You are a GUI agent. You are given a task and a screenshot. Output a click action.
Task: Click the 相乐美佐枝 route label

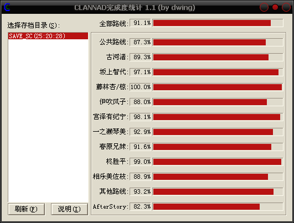(111, 177)
